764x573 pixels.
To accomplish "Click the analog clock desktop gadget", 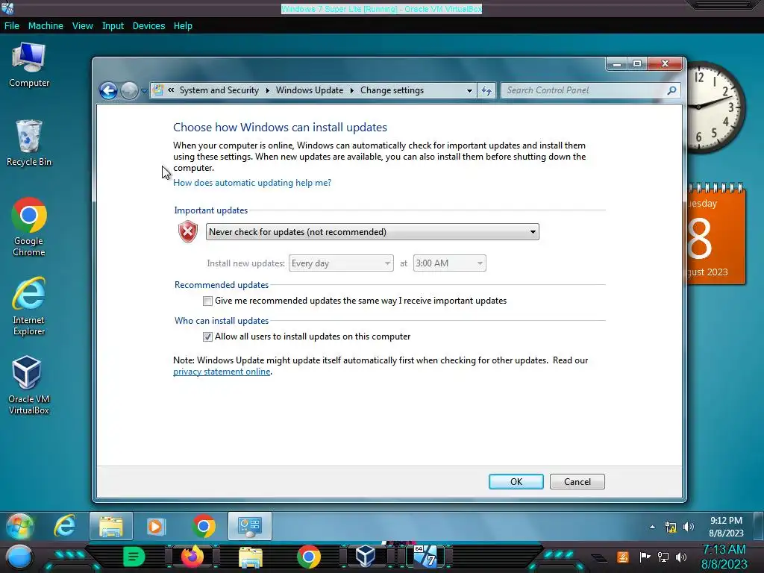I will tap(716, 107).
